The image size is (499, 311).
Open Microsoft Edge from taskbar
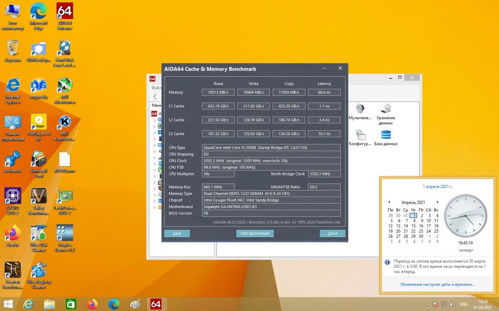[114, 304]
